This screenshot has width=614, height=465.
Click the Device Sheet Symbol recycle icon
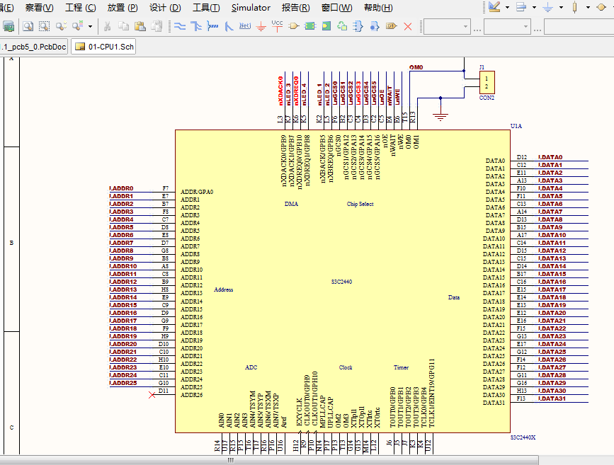[x=342, y=26]
